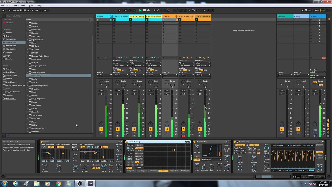This screenshot has height=187, width=332.
Task: Toggle Chorus in Reverb
Action: (x=104, y=147)
